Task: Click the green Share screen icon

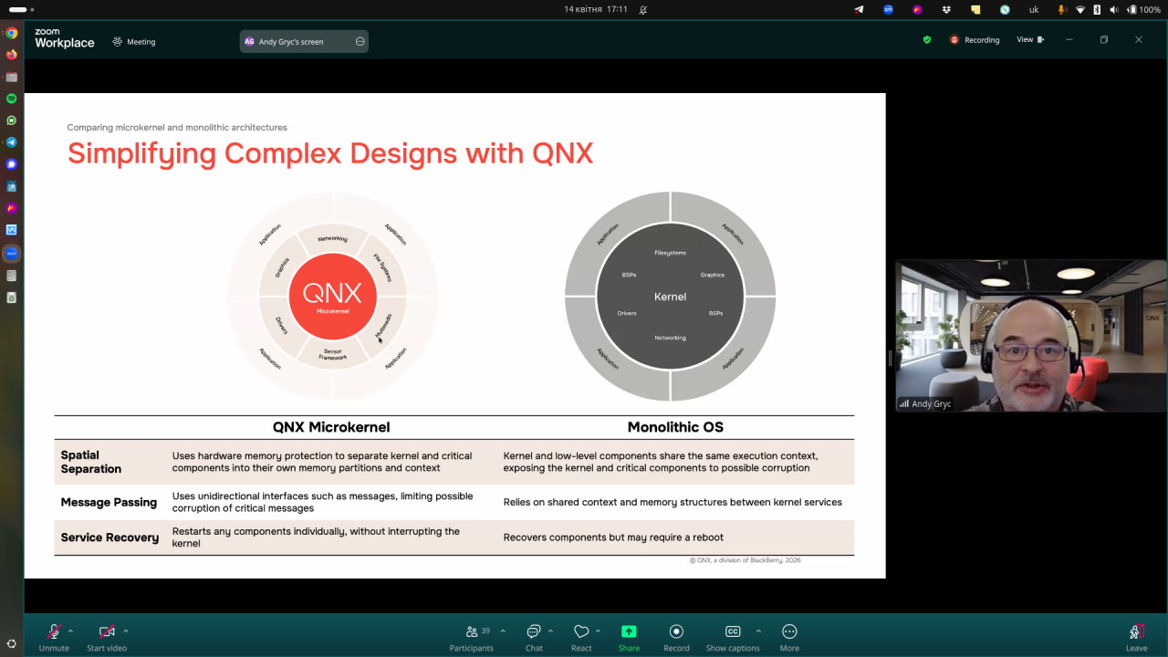Action: 629,632
